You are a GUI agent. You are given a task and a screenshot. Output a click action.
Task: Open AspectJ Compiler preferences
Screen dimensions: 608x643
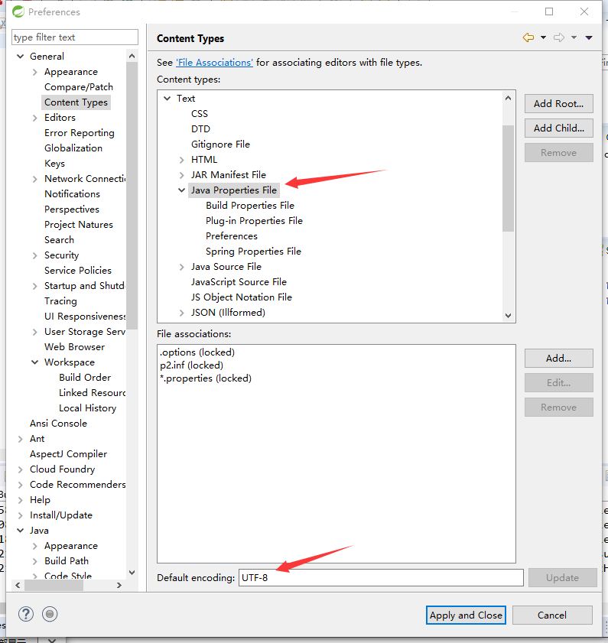68,454
